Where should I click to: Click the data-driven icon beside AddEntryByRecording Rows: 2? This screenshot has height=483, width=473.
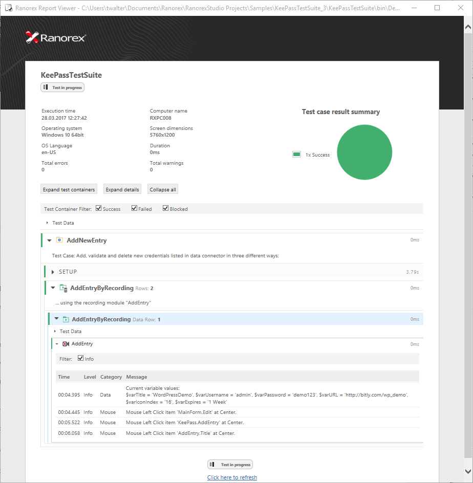pyautogui.click(x=63, y=288)
